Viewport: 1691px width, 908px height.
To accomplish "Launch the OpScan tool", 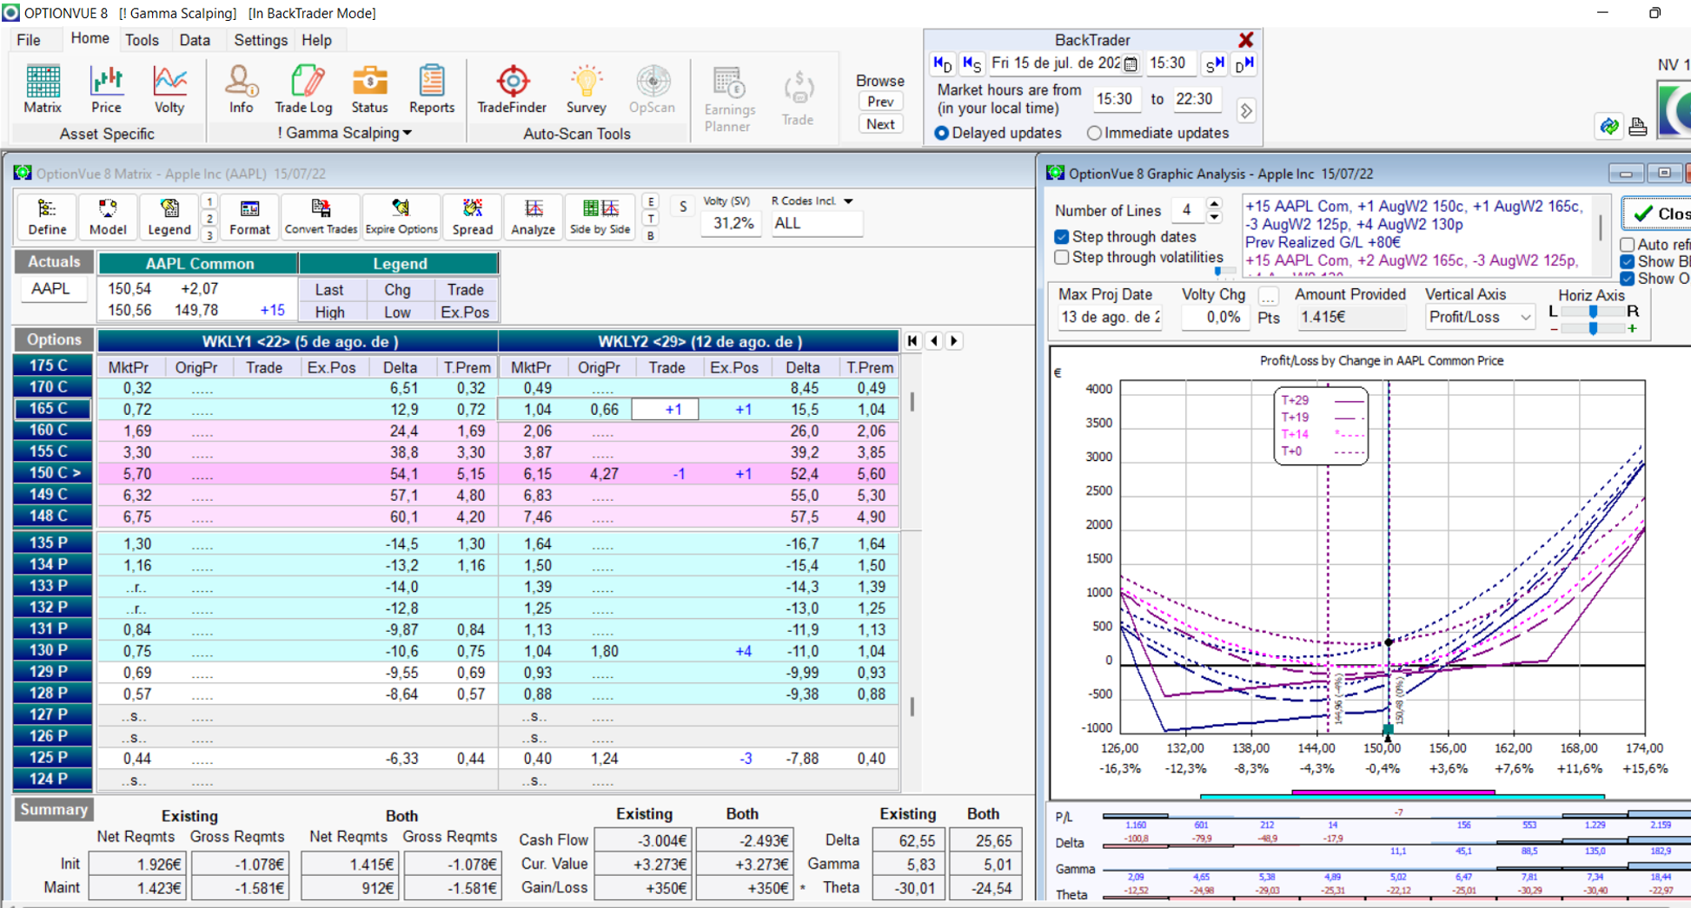I will pos(652,89).
